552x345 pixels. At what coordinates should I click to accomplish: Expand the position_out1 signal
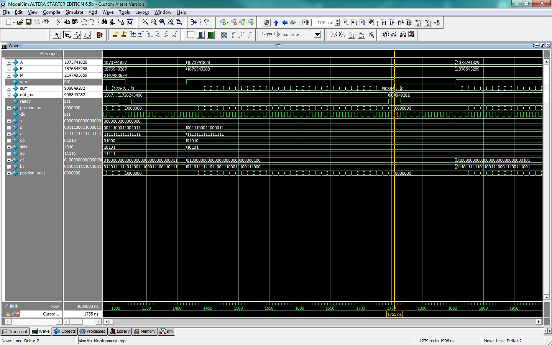point(9,173)
